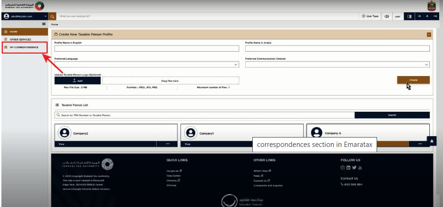Viewport: 443px width, 207px height.
Task: Open Complaints and Inquiries footer link
Action: (268, 185)
